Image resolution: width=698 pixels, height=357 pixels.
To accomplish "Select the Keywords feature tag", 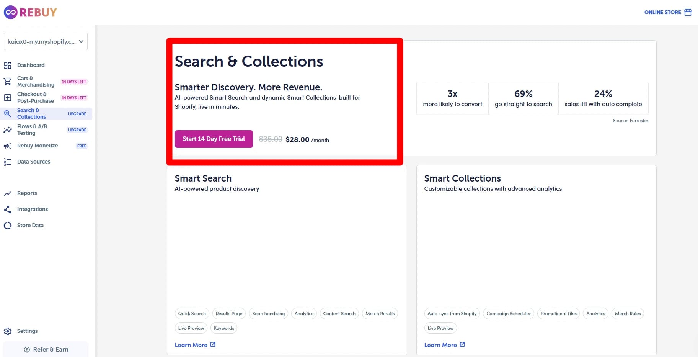I will click(224, 328).
